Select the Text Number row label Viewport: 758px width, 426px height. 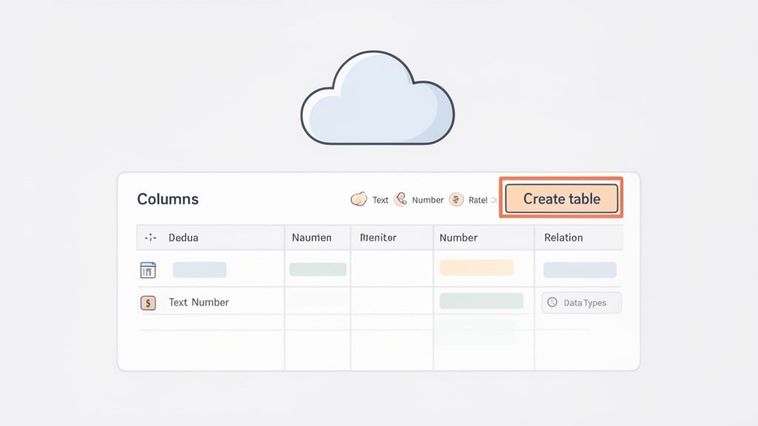pyautogui.click(x=198, y=302)
